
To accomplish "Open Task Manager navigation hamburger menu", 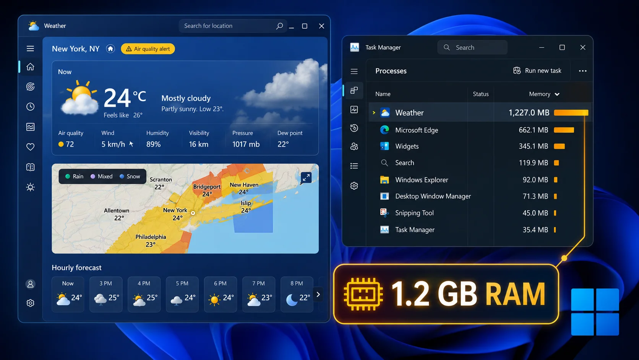I will pyautogui.click(x=354, y=72).
